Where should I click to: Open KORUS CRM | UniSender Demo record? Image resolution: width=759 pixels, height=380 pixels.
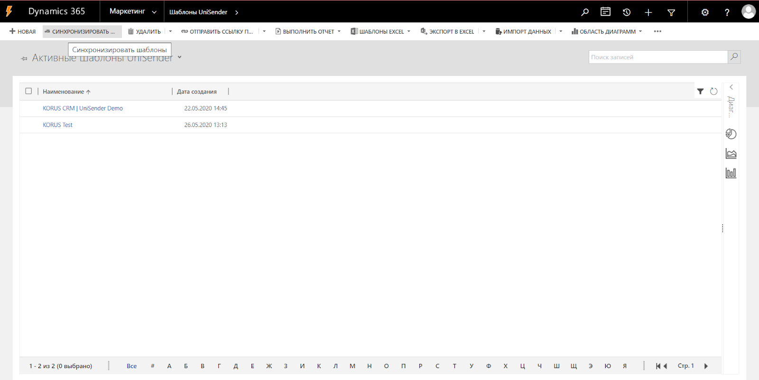[83, 108]
